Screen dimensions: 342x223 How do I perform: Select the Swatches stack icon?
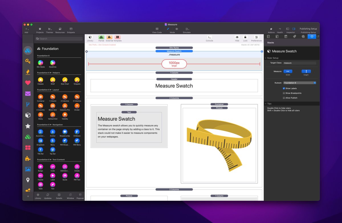click(53, 63)
